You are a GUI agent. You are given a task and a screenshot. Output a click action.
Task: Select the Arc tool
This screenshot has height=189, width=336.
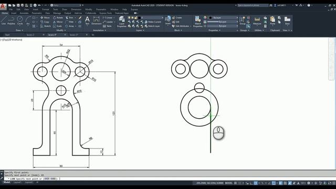coord(28,20)
